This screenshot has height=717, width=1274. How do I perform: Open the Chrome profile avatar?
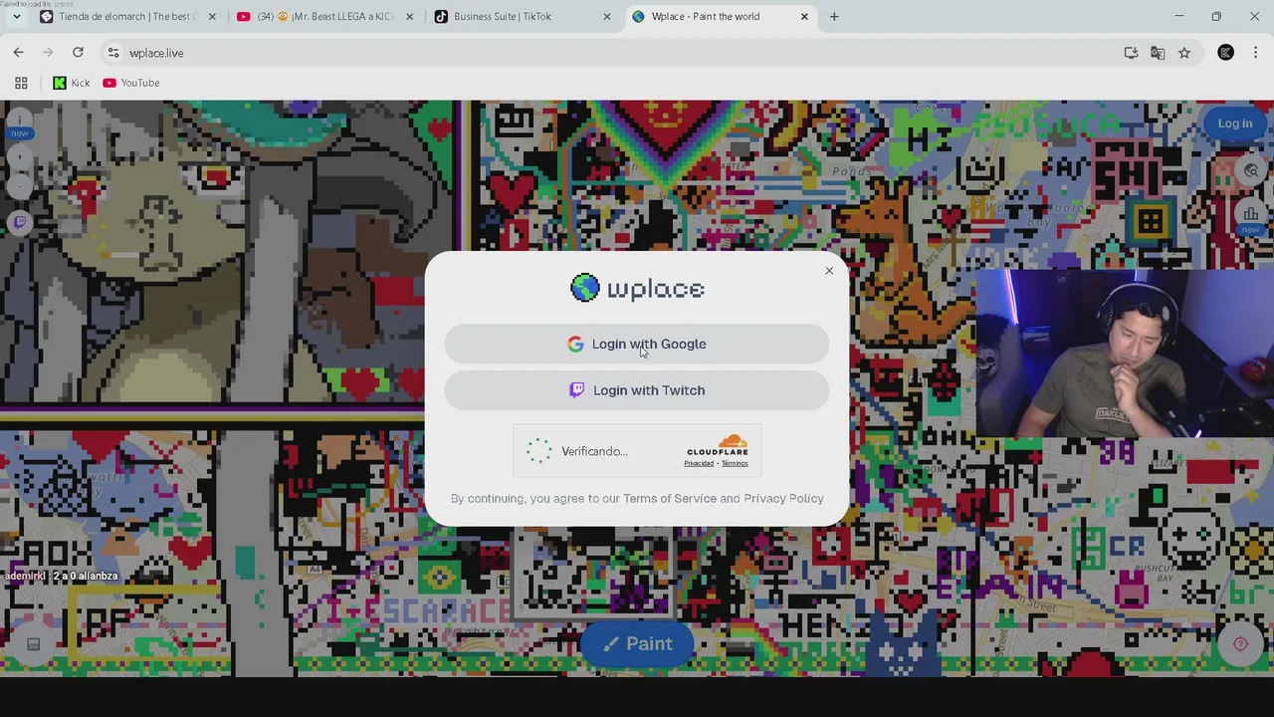coord(1226,53)
